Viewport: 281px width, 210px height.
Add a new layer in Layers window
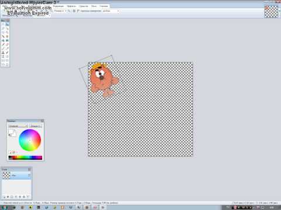pyautogui.click(x=4, y=197)
